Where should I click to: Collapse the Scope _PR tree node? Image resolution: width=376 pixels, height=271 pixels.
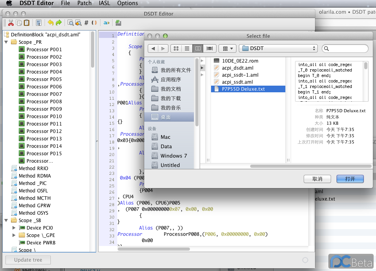pos(7,42)
